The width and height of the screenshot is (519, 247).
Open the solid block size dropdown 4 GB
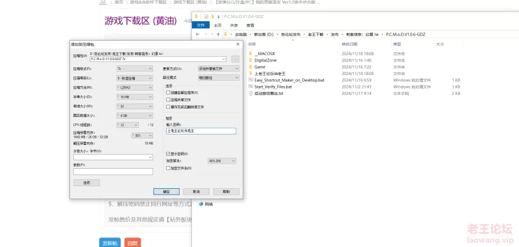(135, 116)
